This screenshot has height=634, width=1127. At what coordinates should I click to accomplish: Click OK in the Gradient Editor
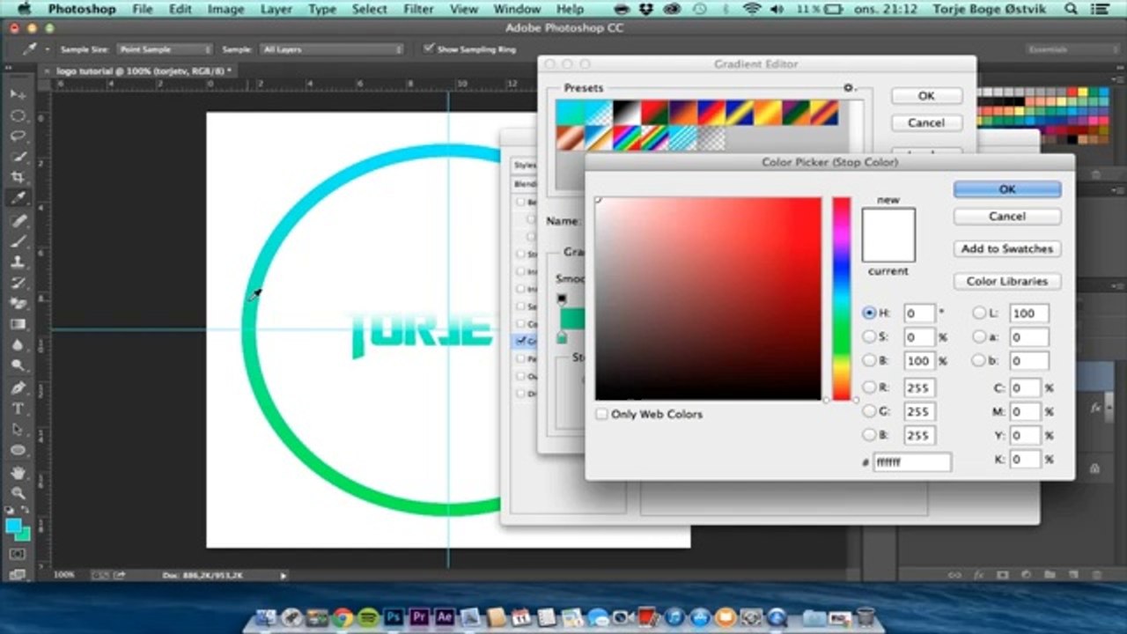click(926, 95)
